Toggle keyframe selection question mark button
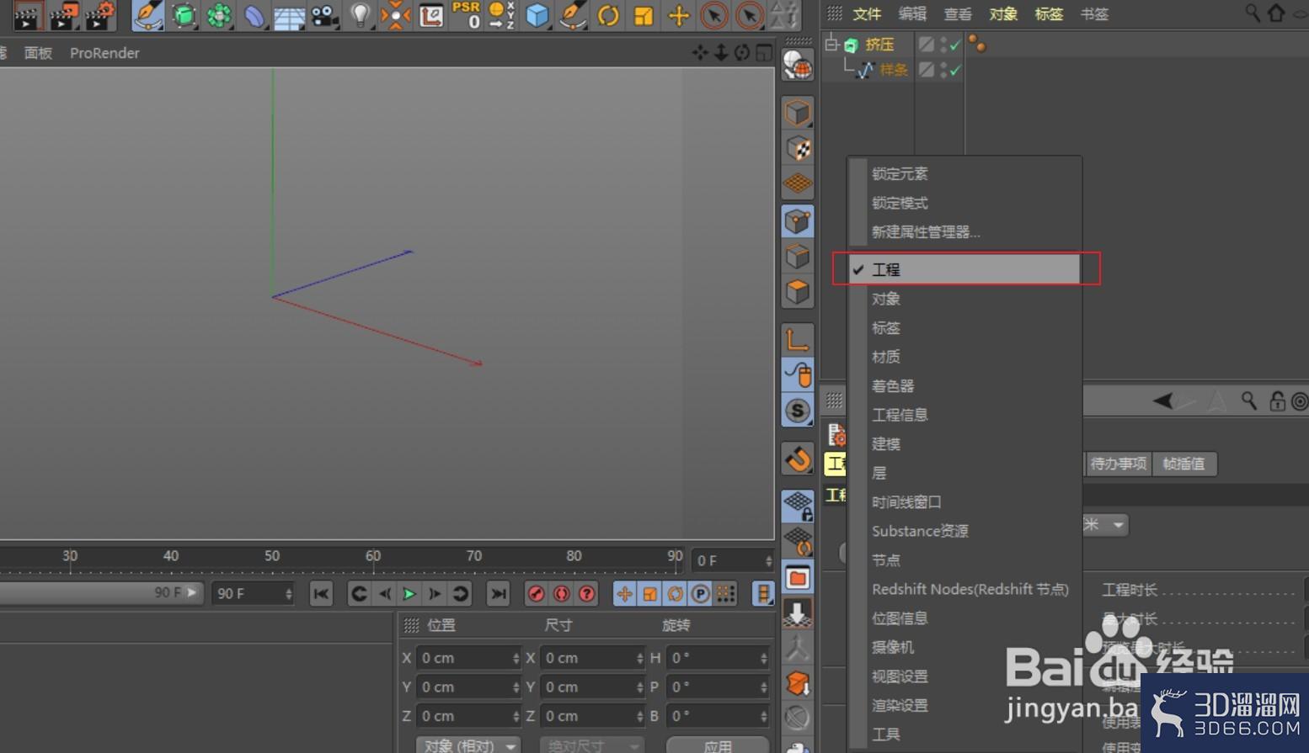Viewport: 1309px width, 753px height. [x=587, y=594]
